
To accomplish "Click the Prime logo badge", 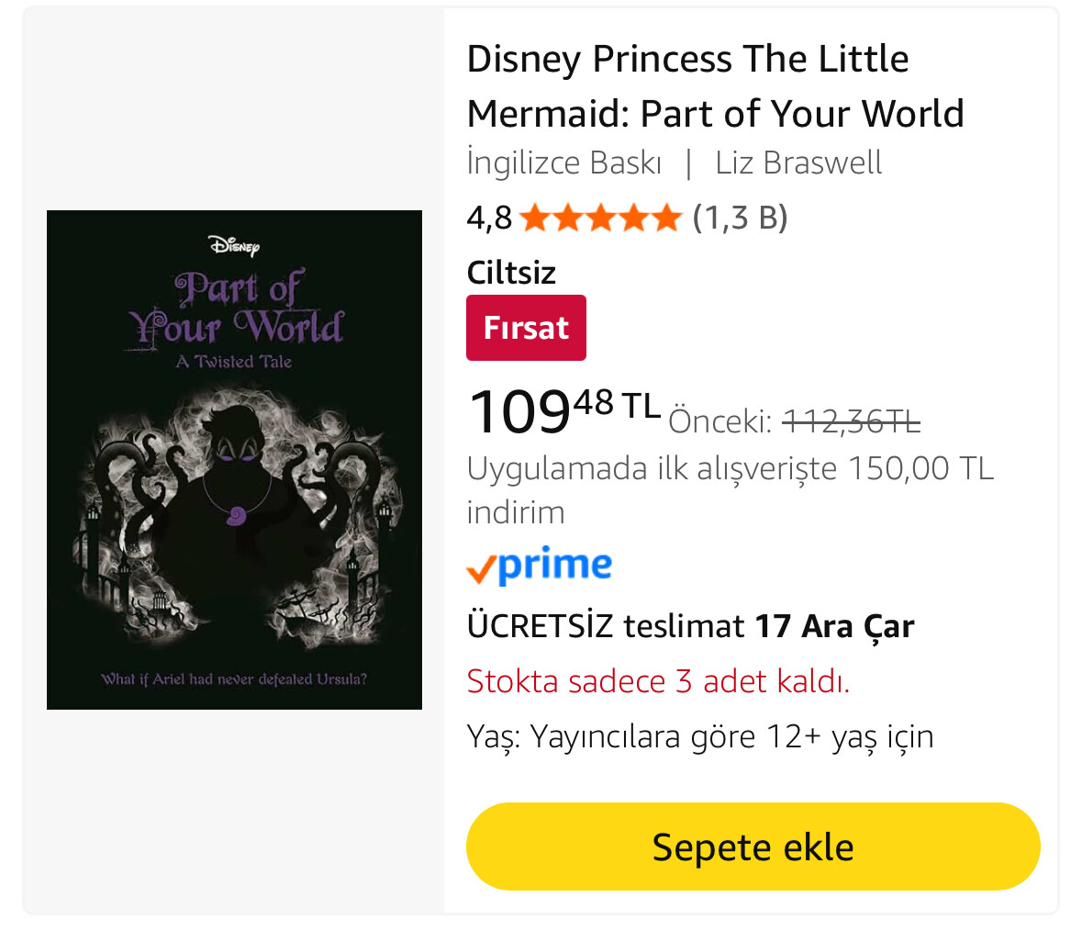I will [x=540, y=566].
